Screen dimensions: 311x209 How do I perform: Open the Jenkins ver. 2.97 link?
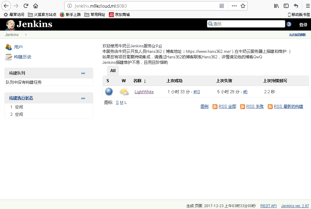click(x=295, y=206)
